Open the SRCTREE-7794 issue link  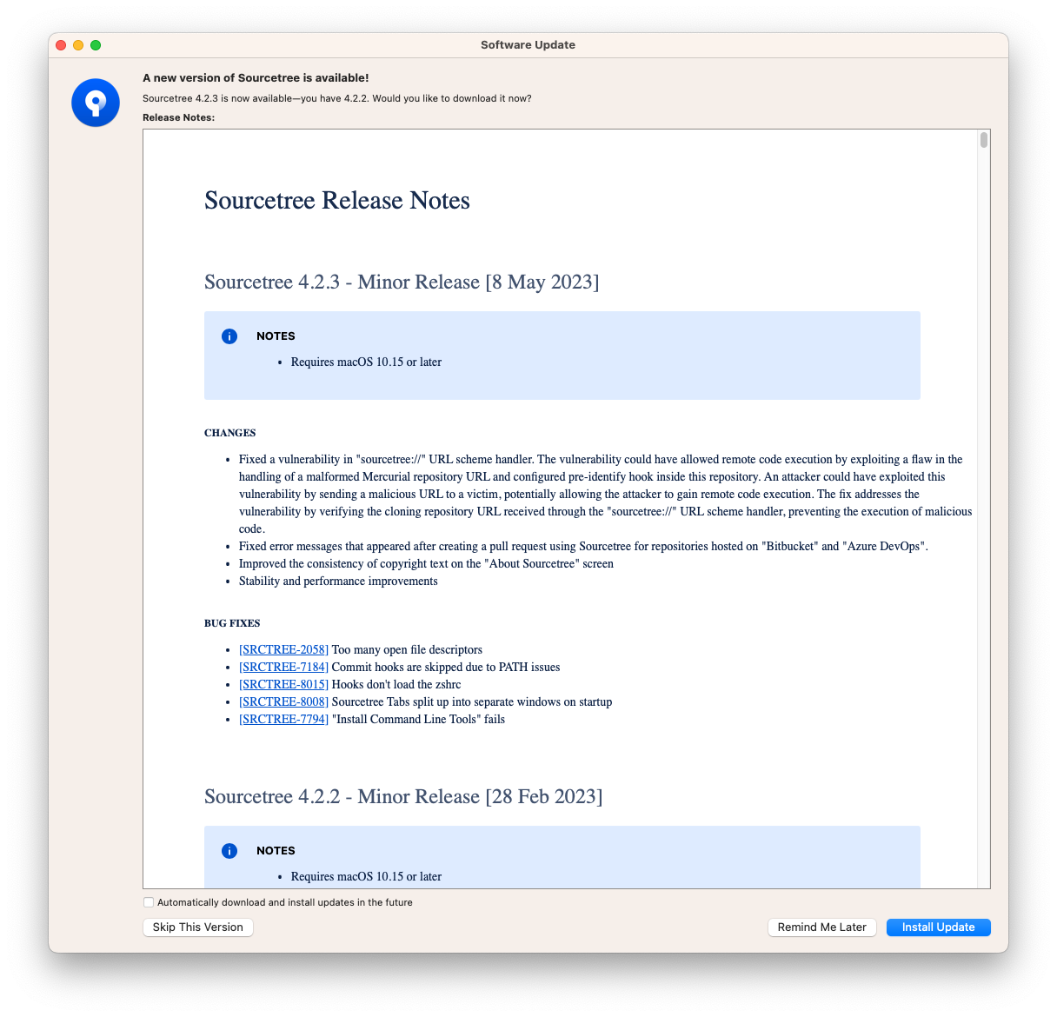tap(283, 719)
